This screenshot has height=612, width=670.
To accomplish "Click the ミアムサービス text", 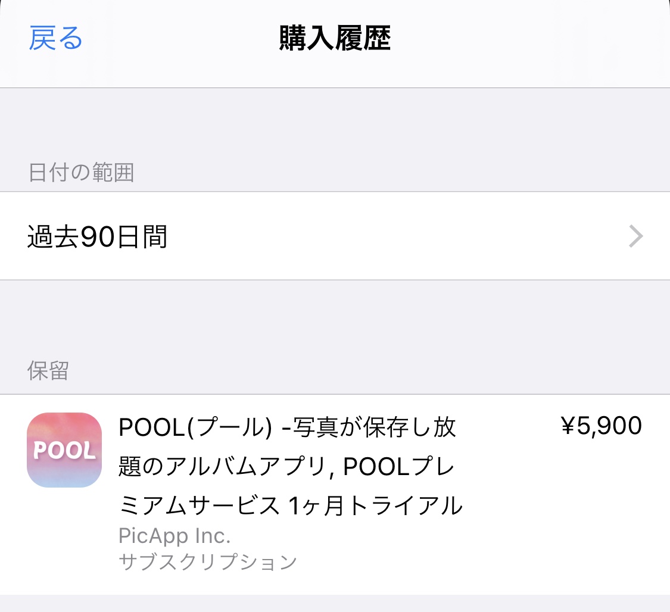I will tap(200, 506).
